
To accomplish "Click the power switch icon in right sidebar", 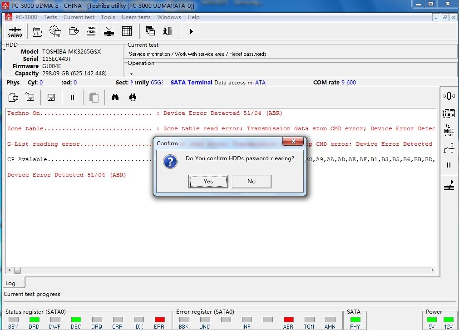I will (449, 148).
